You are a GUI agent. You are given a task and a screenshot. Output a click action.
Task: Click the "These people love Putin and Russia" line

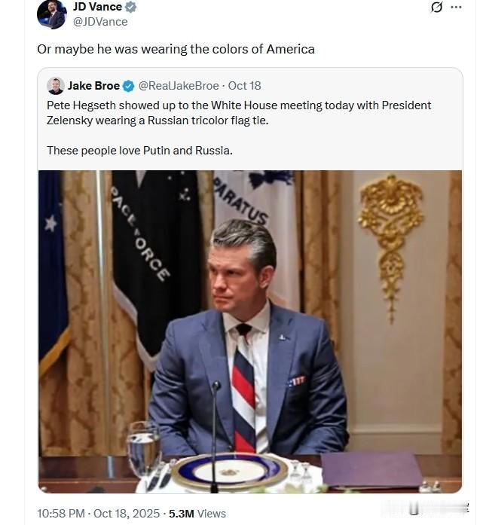[139, 150]
